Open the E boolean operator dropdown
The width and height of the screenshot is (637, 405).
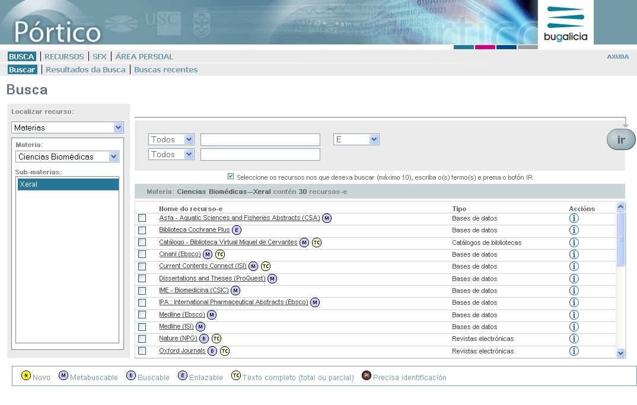[x=356, y=139]
